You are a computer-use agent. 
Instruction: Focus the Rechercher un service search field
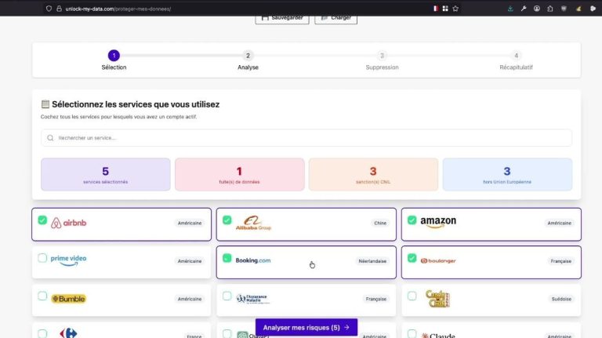(x=306, y=138)
